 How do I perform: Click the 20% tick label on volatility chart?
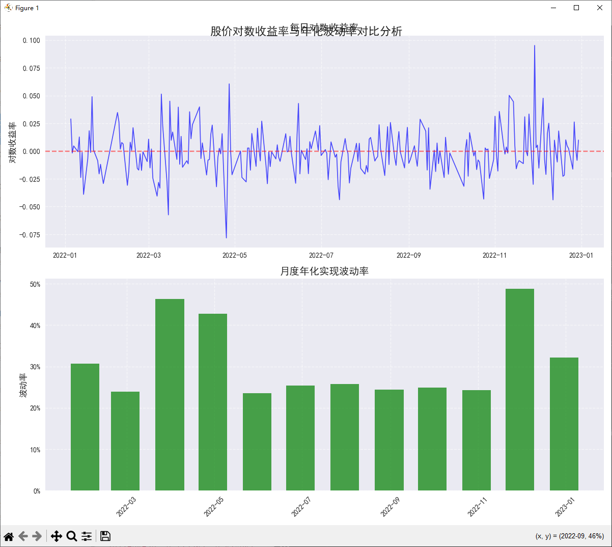pyautogui.click(x=35, y=408)
